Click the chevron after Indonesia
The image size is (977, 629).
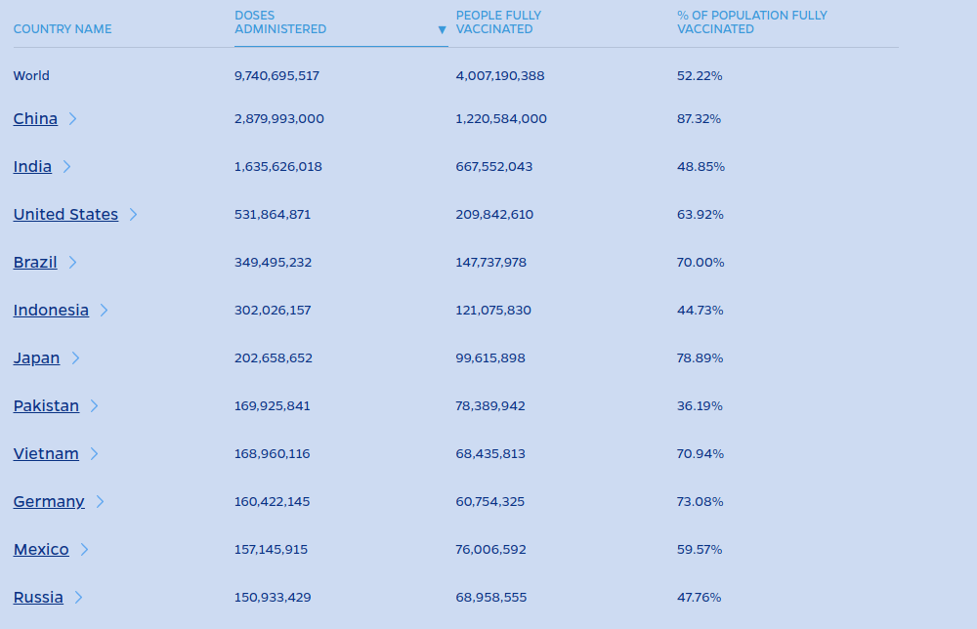tap(105, 311)
